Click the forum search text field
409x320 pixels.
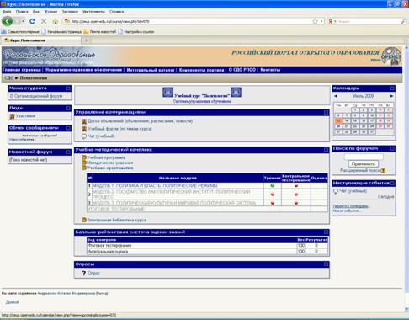click(x=364, y=157)
